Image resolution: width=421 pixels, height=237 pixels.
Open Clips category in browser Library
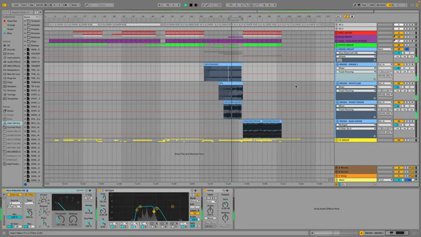click(x=10, y=82)
